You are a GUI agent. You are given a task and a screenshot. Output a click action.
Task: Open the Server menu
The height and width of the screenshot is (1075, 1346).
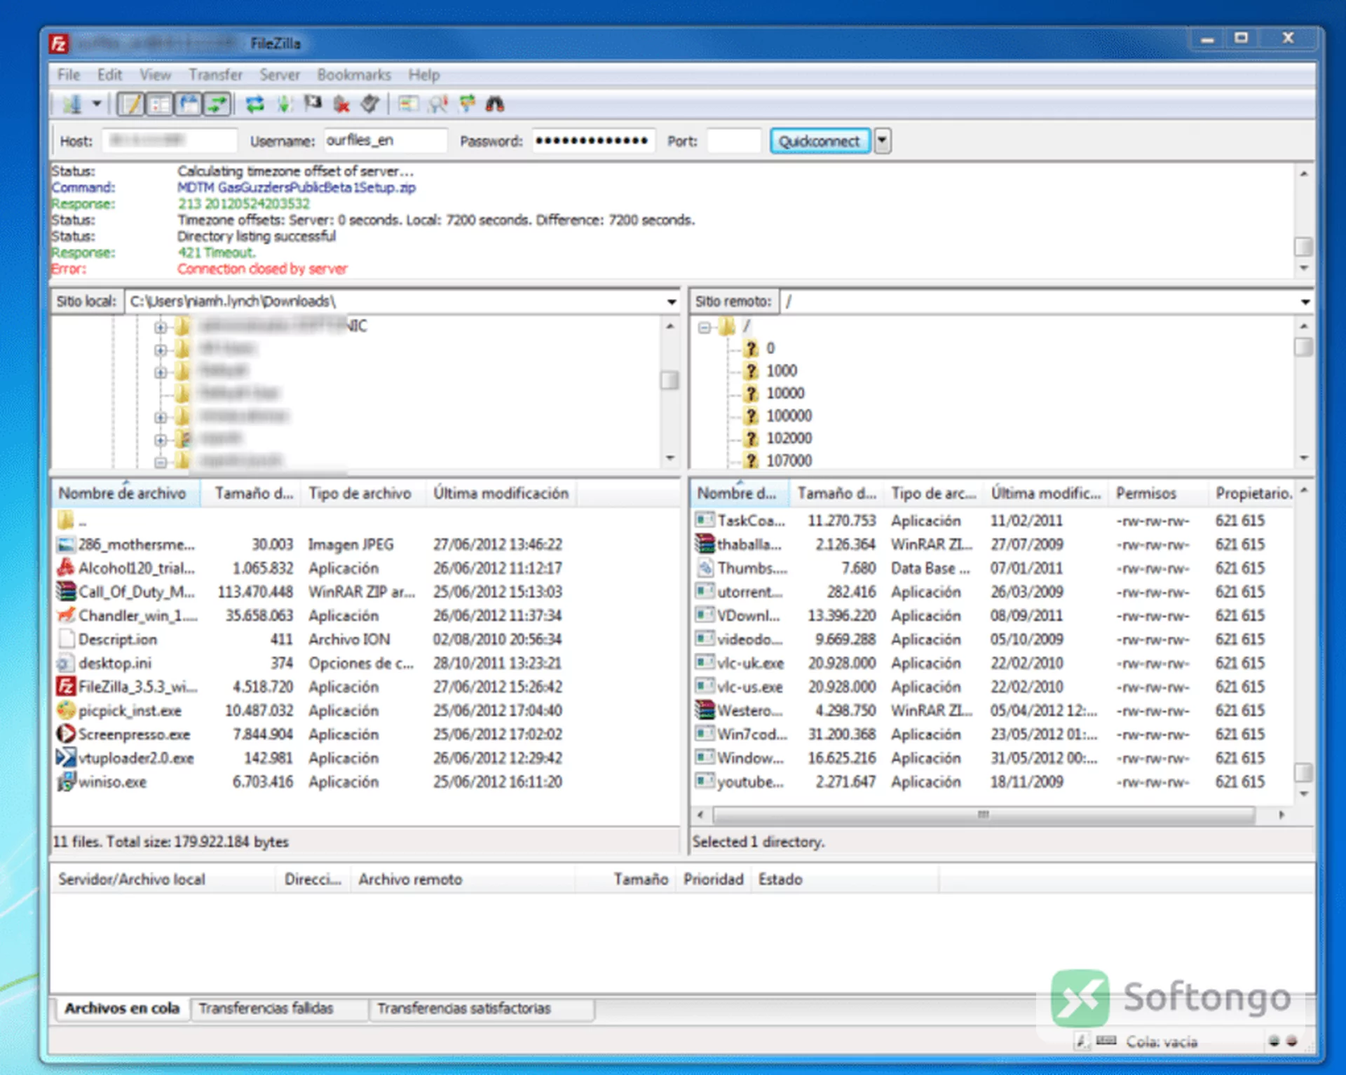pyautogui.click(x=279, y=74)
